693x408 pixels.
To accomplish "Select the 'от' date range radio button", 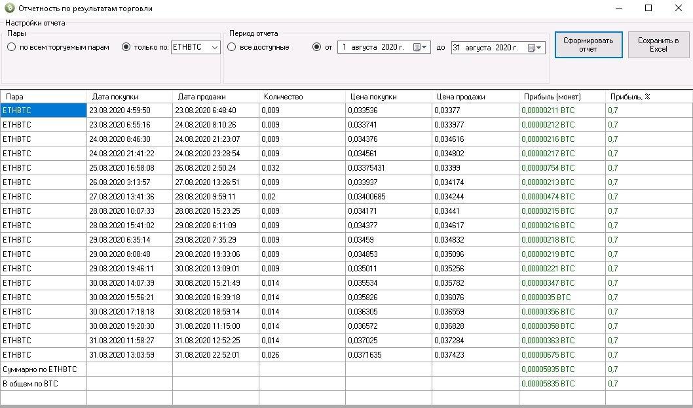I will point(316,47).
